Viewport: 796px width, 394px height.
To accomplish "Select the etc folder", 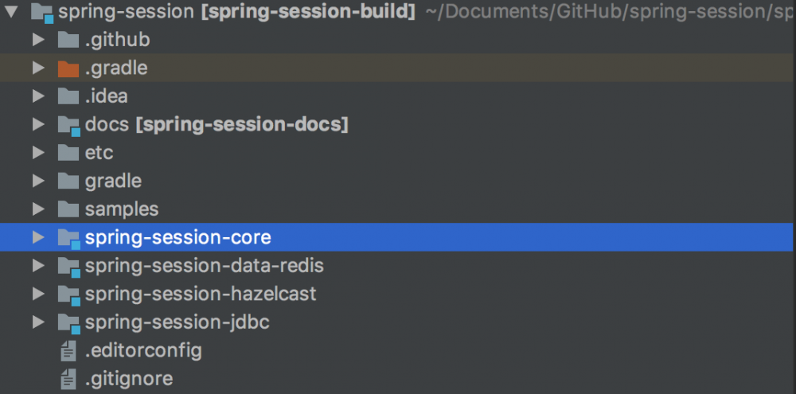I will click(99, 153).
